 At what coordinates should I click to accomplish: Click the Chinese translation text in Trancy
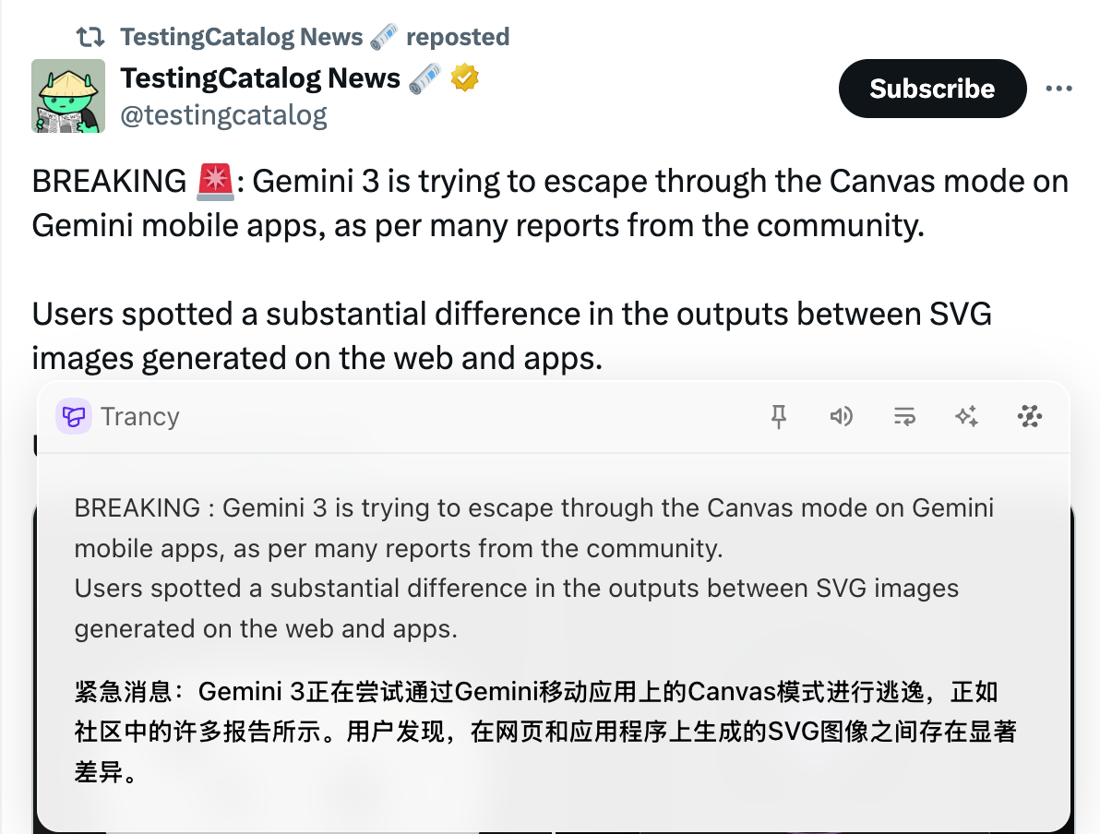[x=535, y=732]
